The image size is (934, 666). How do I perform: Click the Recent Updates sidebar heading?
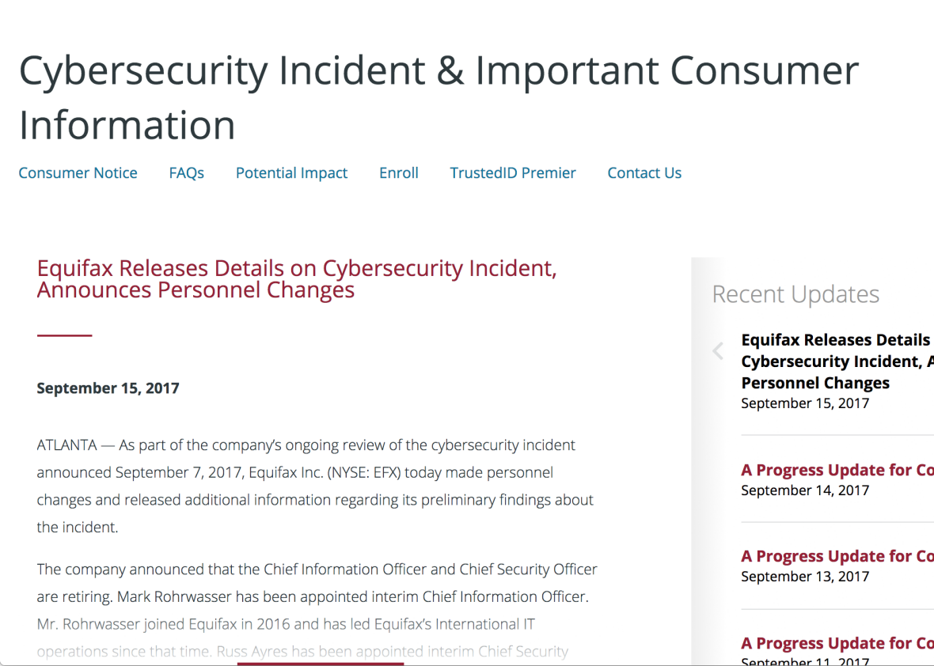(x=795, y=294)
